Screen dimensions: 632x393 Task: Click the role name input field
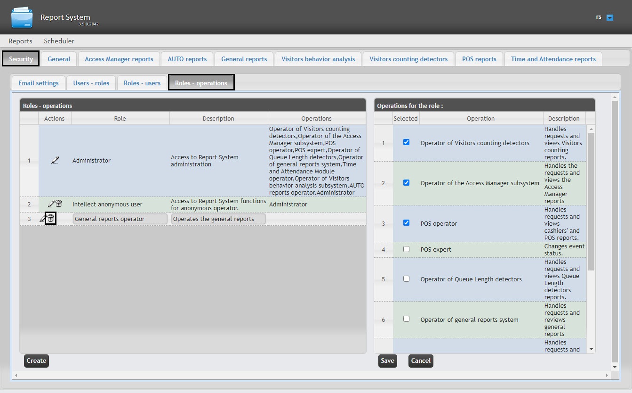point(120,219)
